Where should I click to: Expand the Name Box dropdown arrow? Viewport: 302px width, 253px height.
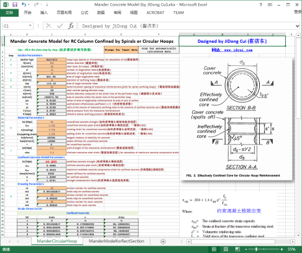pyautogui.click(x=30, y=26)
